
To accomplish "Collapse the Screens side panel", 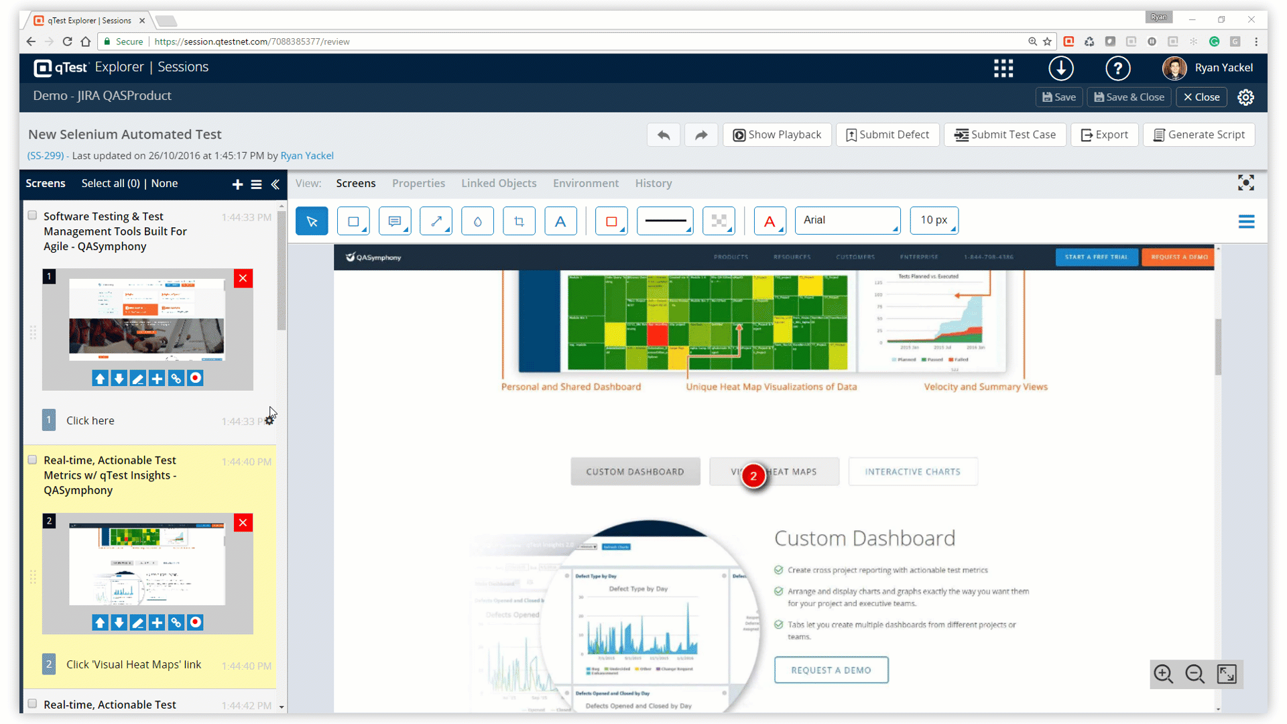I will coord(275,184).
